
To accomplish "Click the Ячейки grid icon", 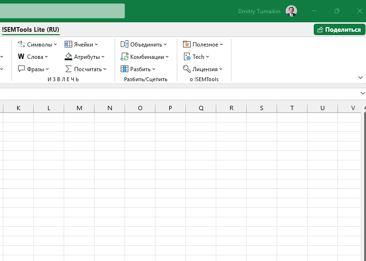I will pos(68,44).
